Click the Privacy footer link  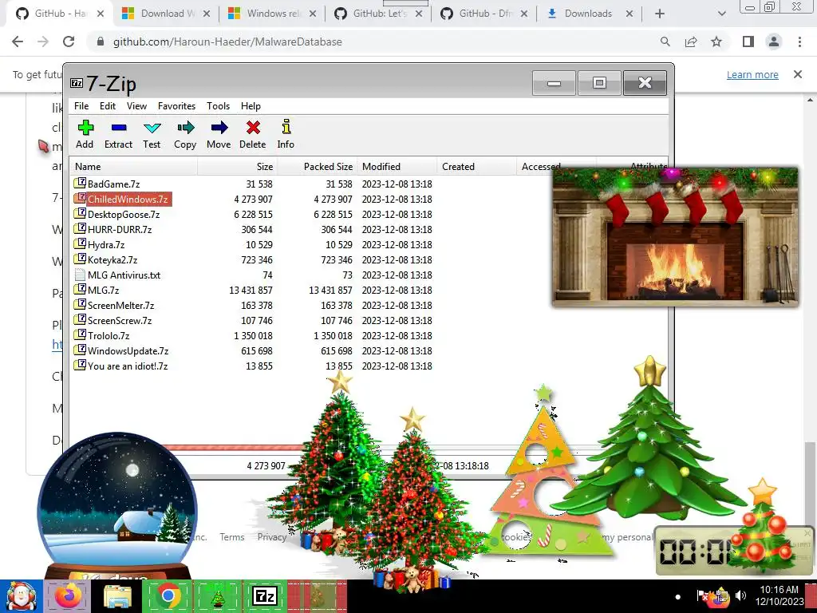(271, 537)
